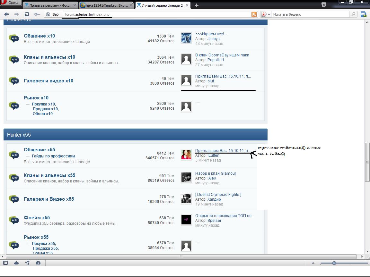Click the browser Back arrow
Viewport: 370px width, 277px height.
[7, 14]
